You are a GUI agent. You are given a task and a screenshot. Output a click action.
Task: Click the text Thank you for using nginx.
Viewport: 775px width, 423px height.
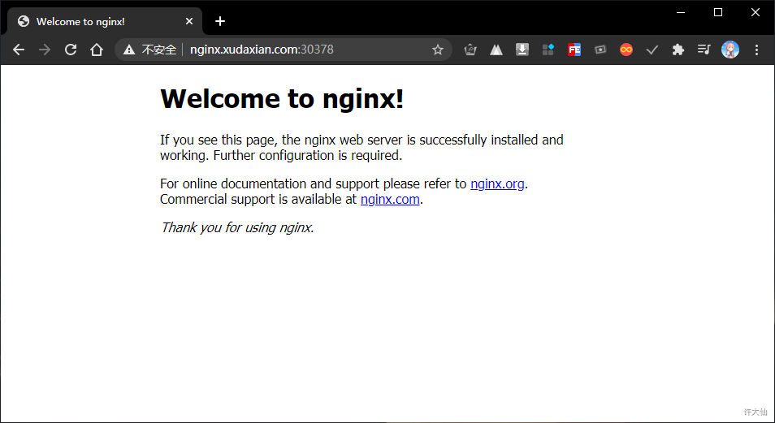pyautogui.click(x=237, y=227)
